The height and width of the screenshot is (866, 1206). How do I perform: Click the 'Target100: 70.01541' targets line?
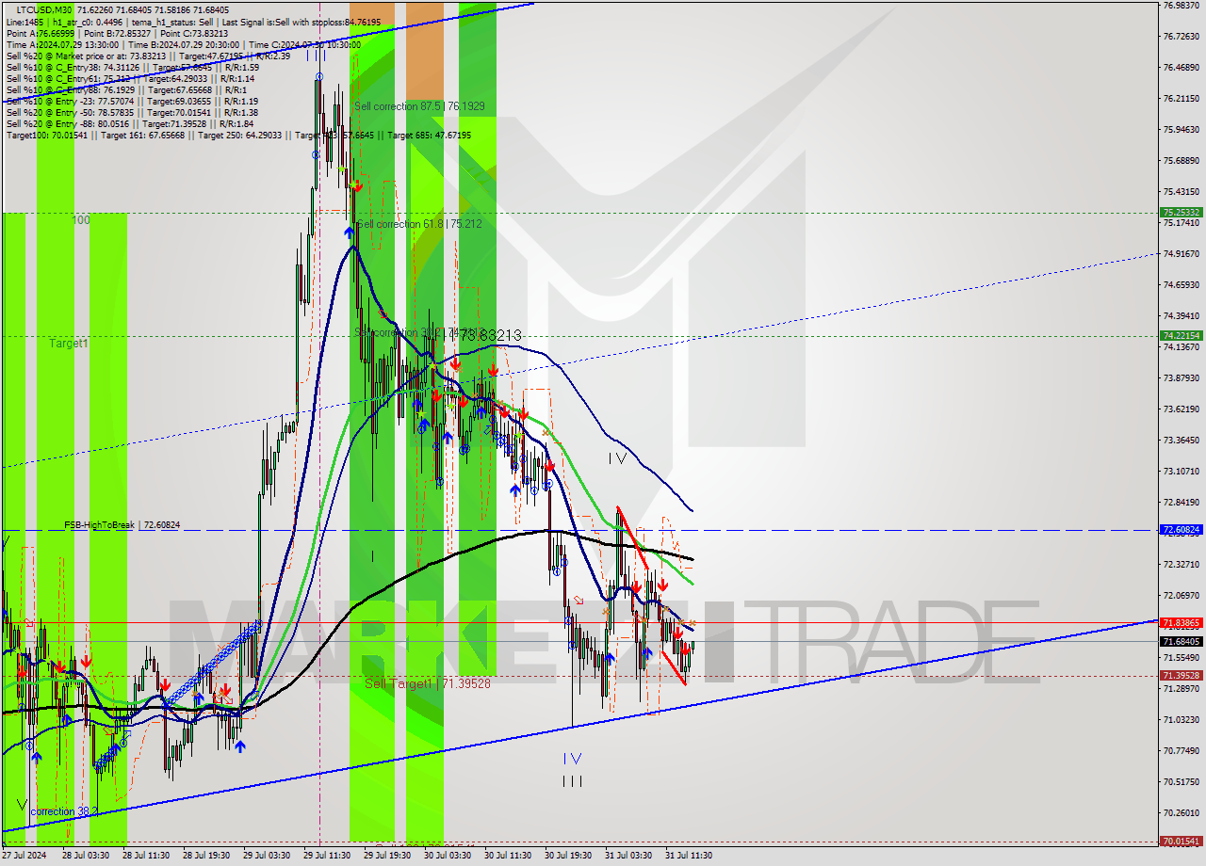238,135
